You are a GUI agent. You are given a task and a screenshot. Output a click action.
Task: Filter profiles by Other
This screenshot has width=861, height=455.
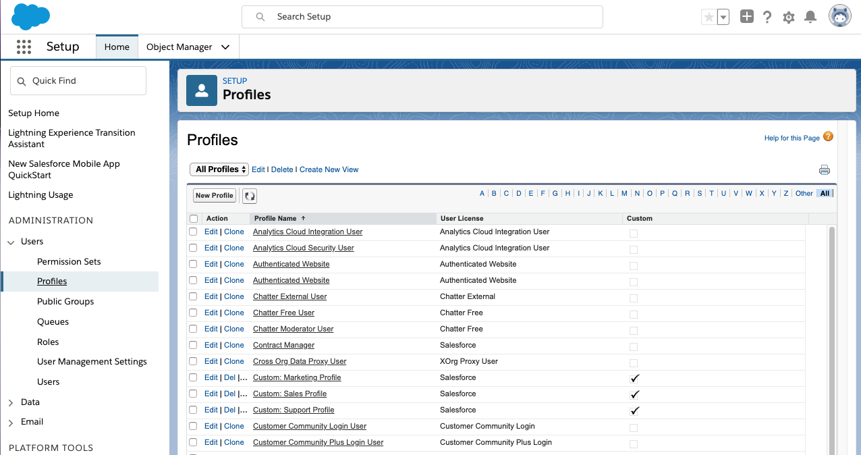tap(804, 193)
